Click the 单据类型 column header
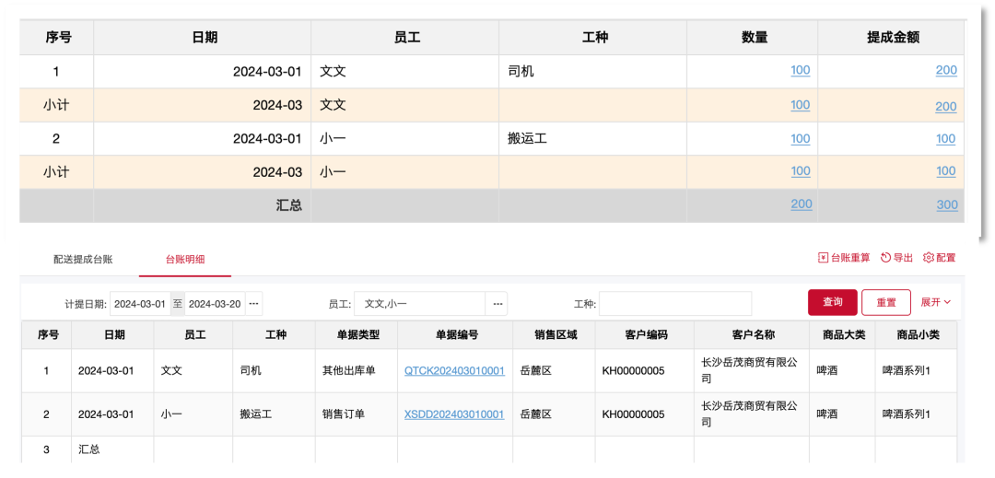This screenshot has width=995, height=478. coord(357,334)
